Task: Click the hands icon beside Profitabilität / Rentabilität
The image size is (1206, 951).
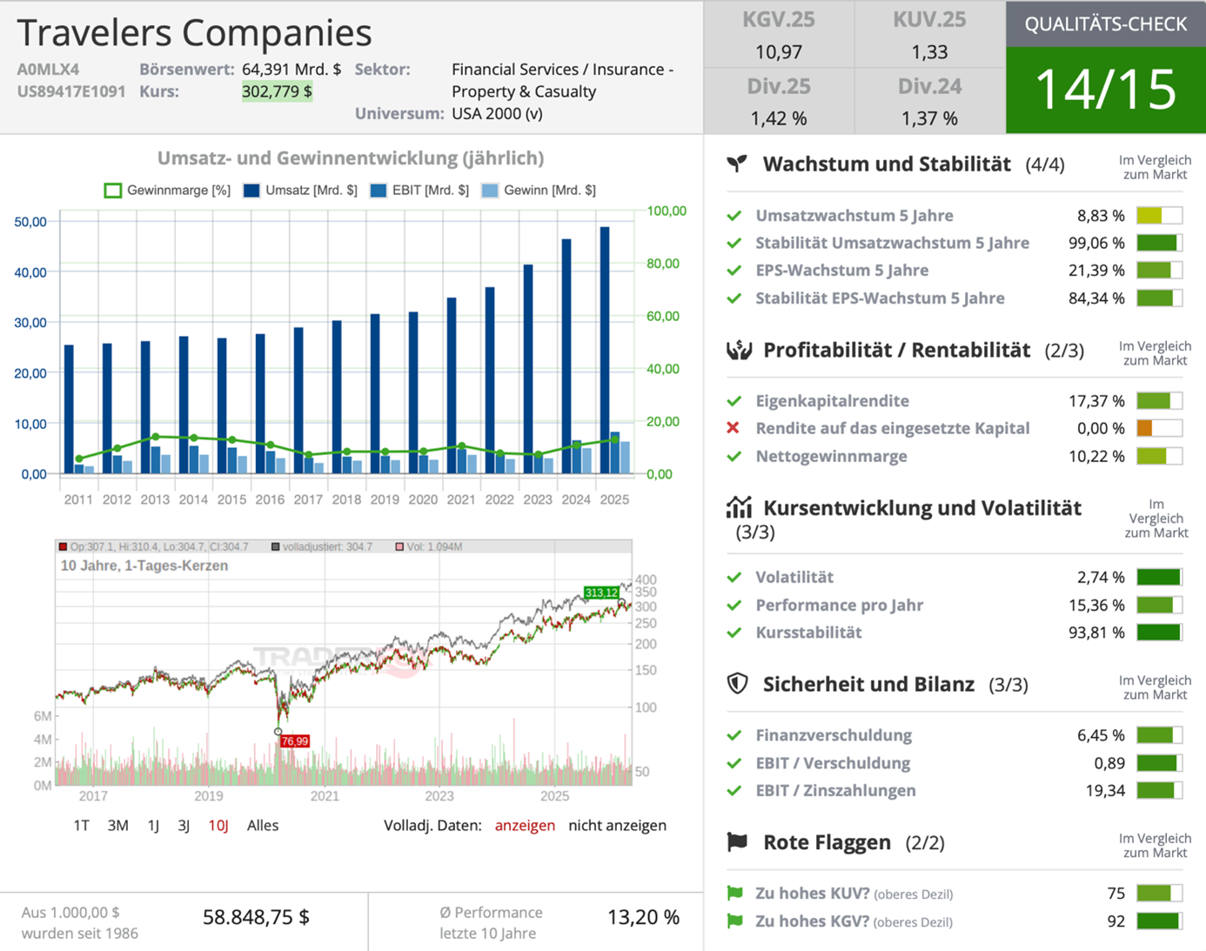Action: tap(739, 350)
